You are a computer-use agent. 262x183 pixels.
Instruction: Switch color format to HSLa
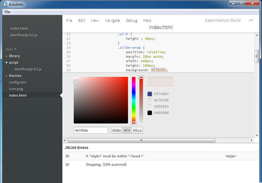coord(138,130)
